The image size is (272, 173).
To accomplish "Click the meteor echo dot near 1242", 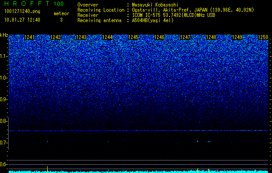I will click(47, 141).
